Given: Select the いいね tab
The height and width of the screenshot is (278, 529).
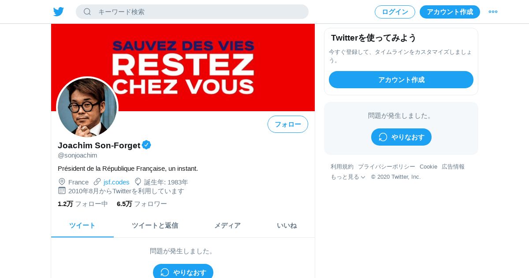Looking at the screenshot, I should point(287,225).
